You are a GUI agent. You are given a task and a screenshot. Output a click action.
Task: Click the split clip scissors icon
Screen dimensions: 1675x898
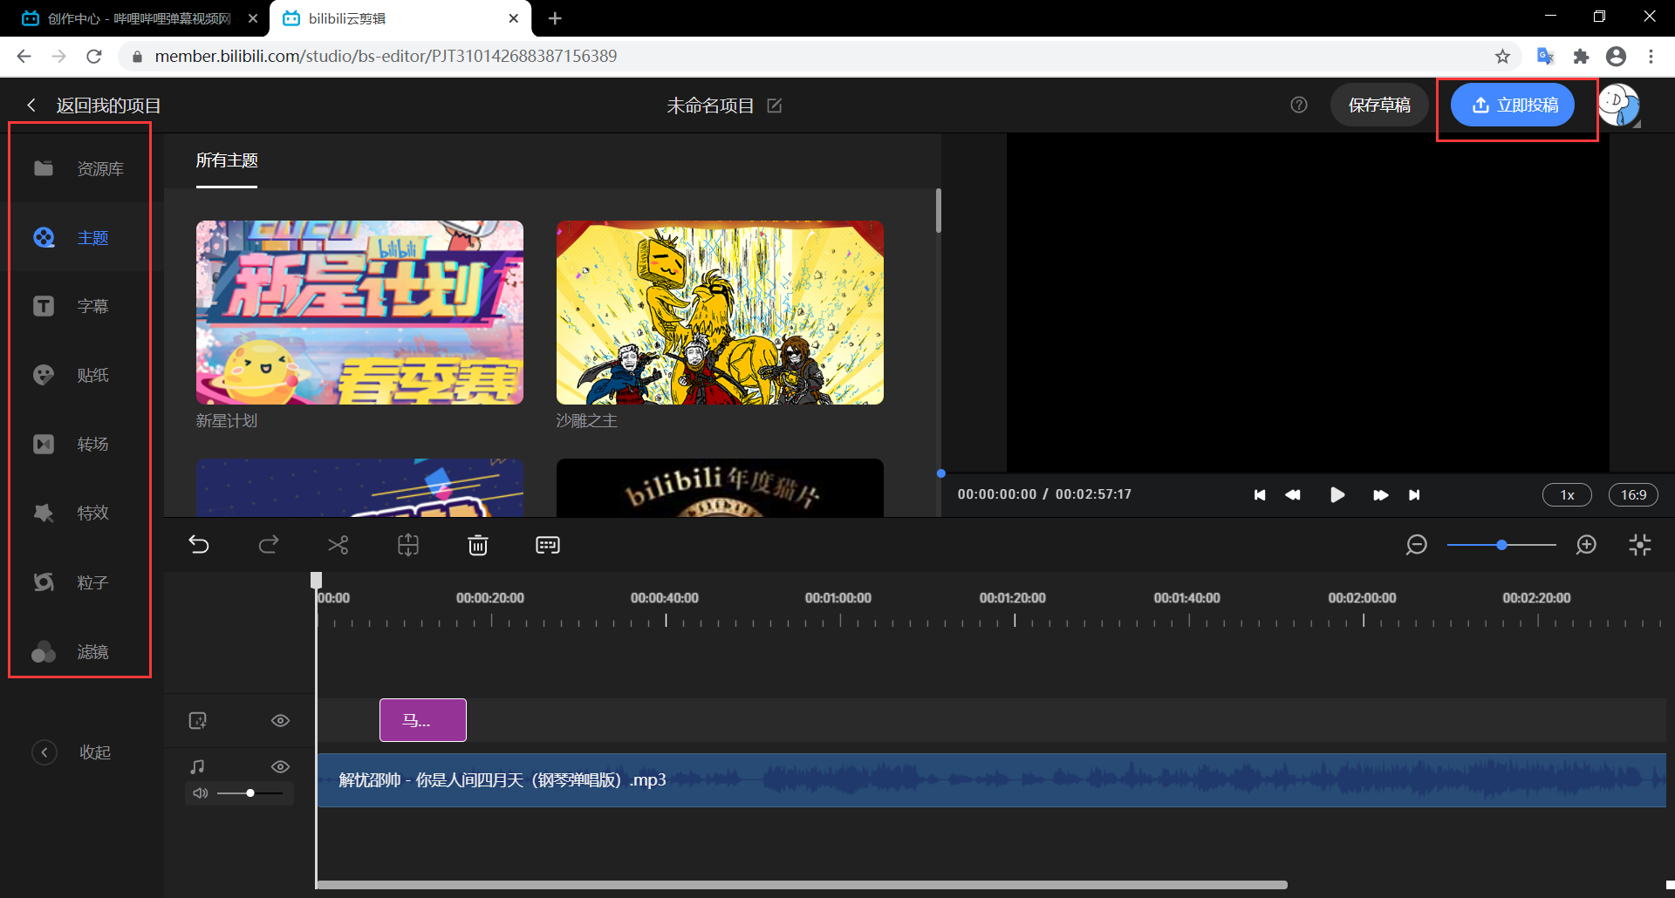pos(338,545)
